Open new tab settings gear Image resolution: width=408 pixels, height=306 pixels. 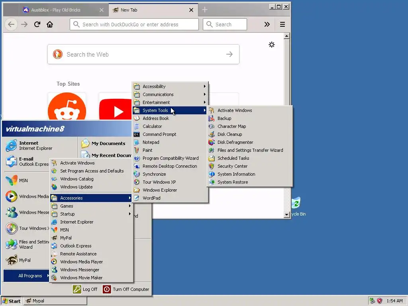[x=272, y=45]
